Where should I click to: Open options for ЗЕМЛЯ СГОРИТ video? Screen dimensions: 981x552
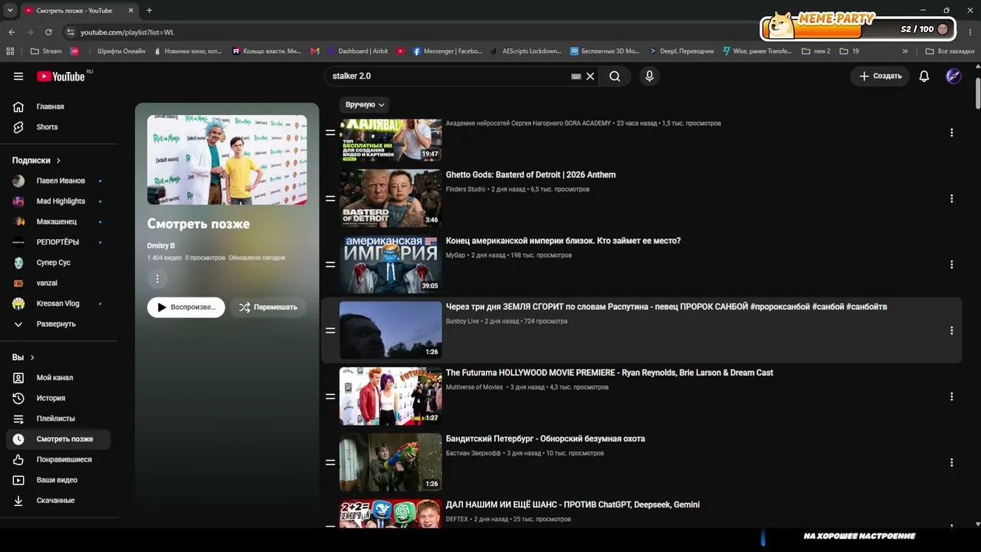point(952,330)
